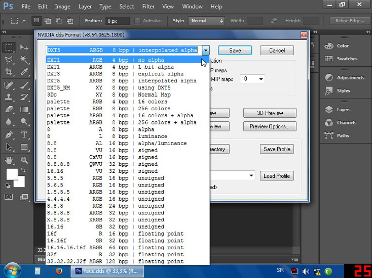Click Cancel in the NVIDIA dds dialog

277,51
